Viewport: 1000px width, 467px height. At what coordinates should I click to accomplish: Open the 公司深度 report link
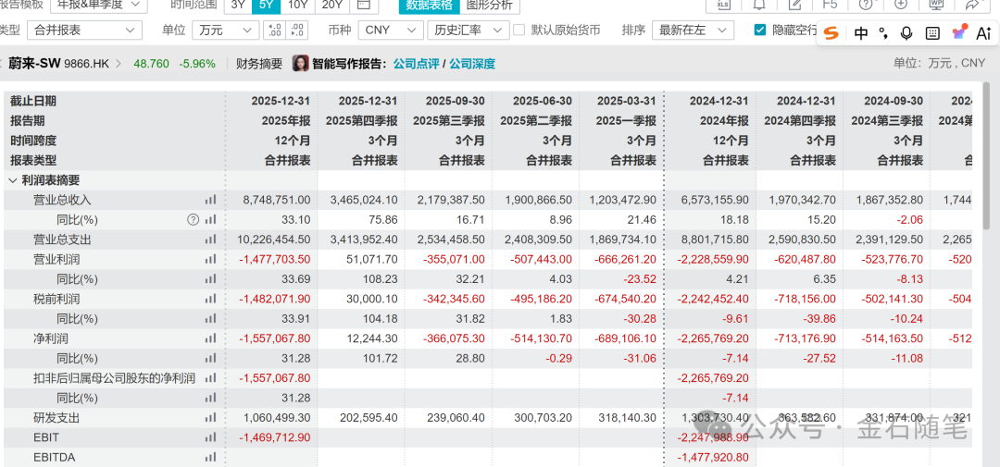point(472,64)
